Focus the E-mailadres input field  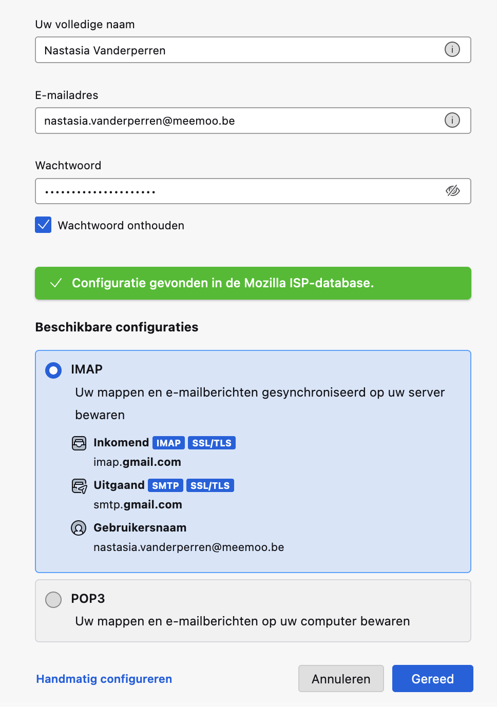click(x=236, y=121)
